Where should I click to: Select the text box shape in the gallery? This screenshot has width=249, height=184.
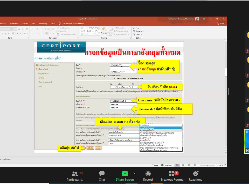82,28
